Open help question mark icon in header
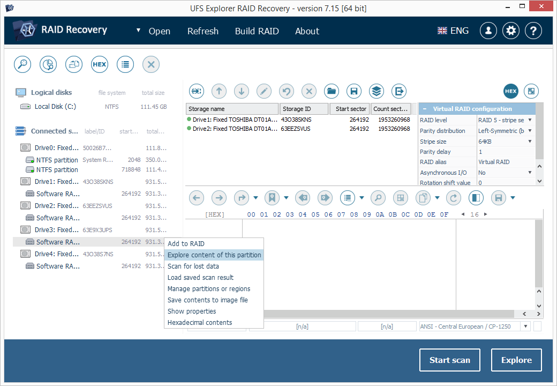This screenshot has width=557, height=386. (x=533, y=31)
